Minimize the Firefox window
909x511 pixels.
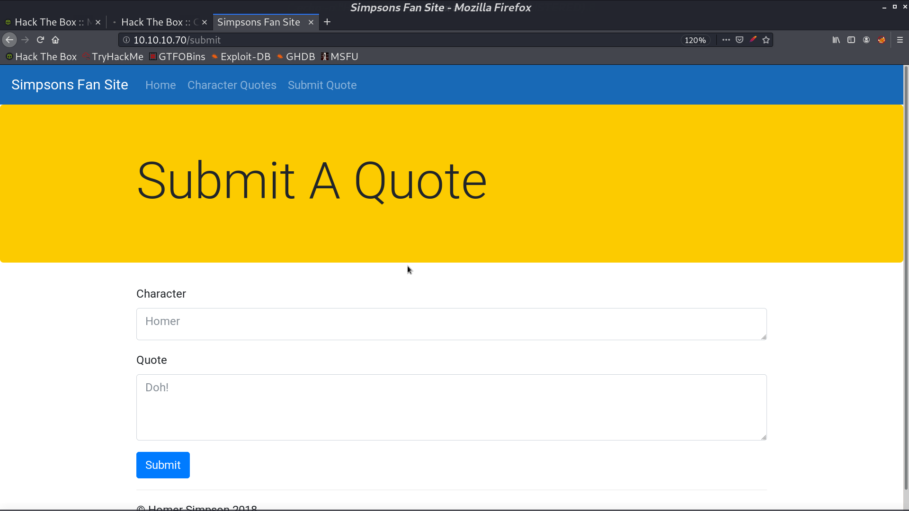pyautogui.click(x=884, y=7)
